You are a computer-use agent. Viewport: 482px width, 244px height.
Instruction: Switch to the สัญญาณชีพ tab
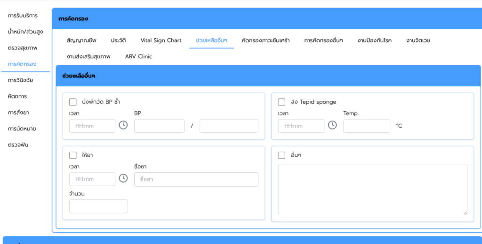81,41
